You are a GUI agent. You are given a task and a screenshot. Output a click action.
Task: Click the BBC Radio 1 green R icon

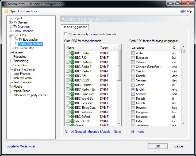click(72, 53)
